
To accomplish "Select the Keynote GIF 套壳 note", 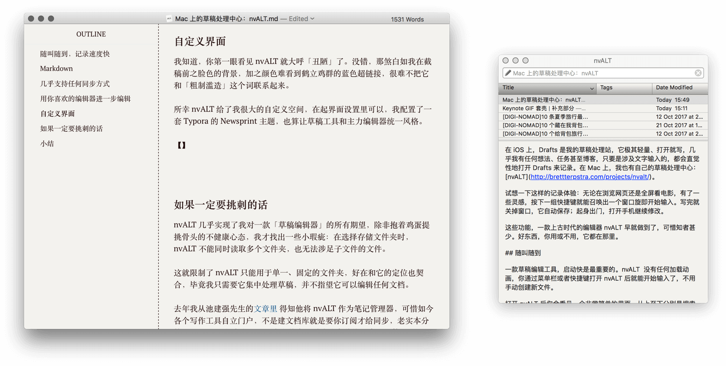I will point(544,108).
